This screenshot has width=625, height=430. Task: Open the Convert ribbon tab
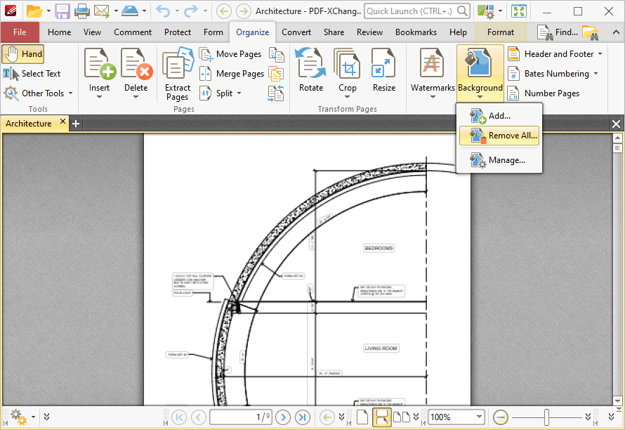[296, 32]
